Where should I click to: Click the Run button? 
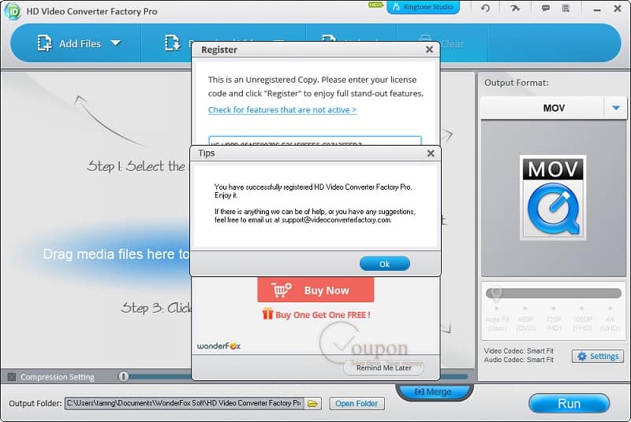[x=569, y=404]
